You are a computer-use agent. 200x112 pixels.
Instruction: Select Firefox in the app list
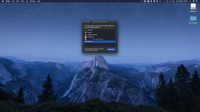(x=100, y=32)
